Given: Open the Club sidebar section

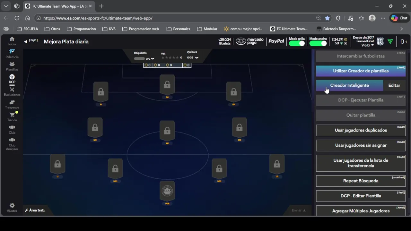Looking at the screenshot, I should 12,130.
